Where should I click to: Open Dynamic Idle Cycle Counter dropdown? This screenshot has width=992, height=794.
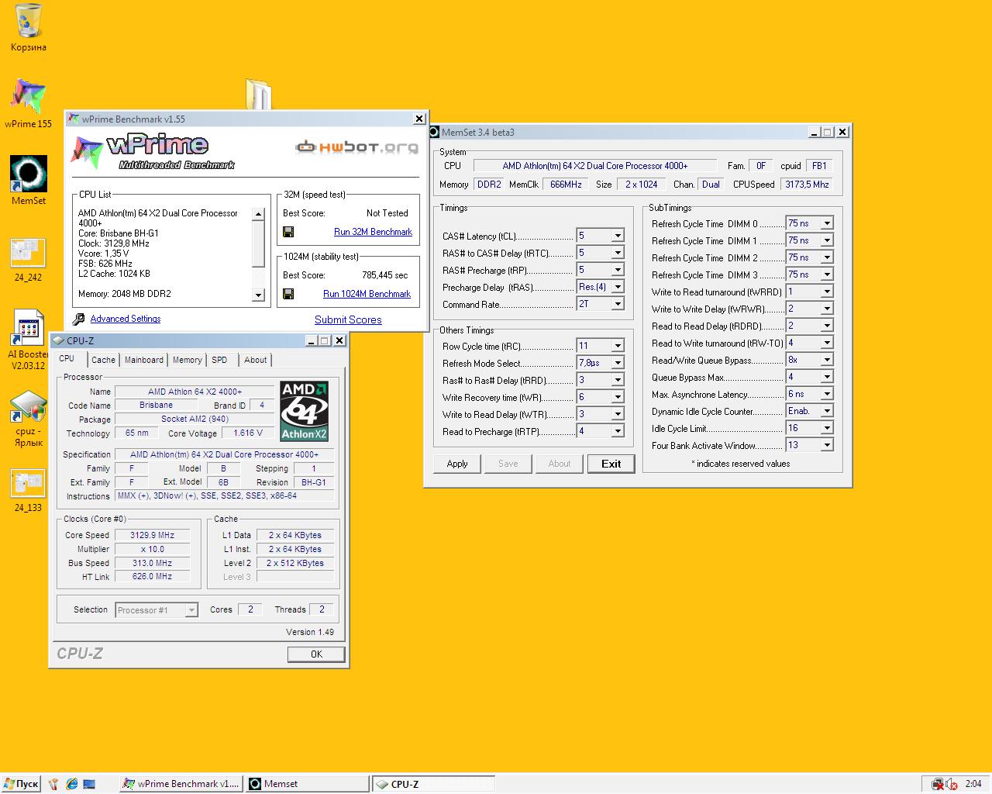[x=827, y=411]
